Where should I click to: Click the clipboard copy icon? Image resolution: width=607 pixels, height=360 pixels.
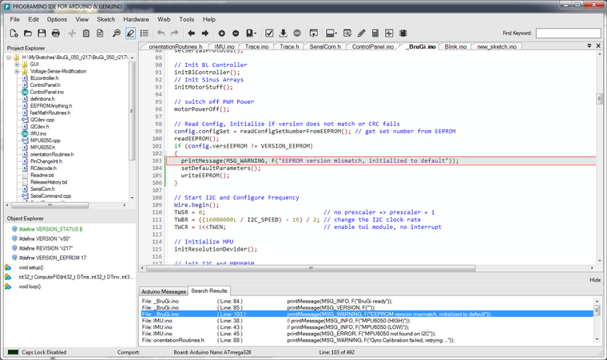(86, 34)
